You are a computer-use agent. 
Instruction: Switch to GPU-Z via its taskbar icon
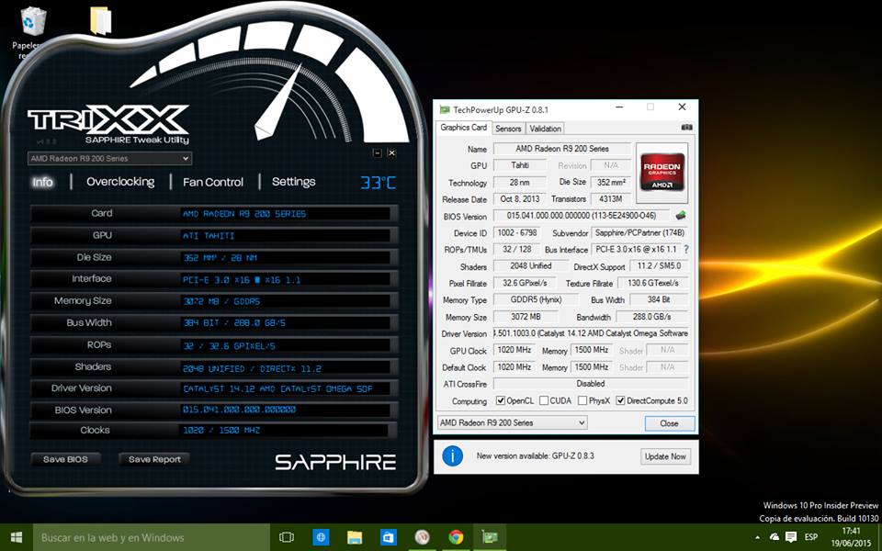[x=490, y=537]
